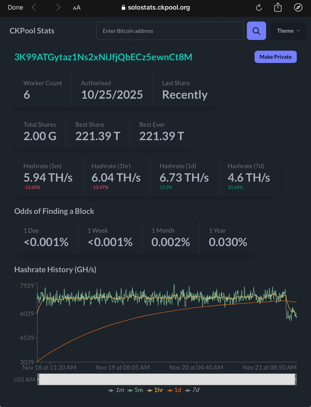Viewport: 311px width, 407px height.
Task: Open the Theme dropdown
Action: [288, 31]
